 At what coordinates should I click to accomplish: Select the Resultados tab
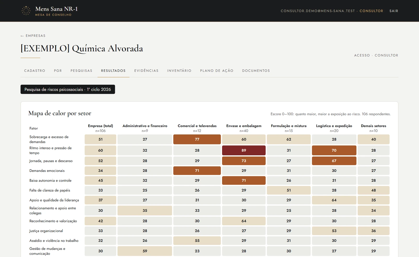click(113, 71)
